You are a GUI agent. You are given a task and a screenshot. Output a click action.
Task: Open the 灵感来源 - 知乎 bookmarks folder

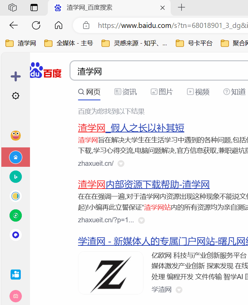(134, 43)
